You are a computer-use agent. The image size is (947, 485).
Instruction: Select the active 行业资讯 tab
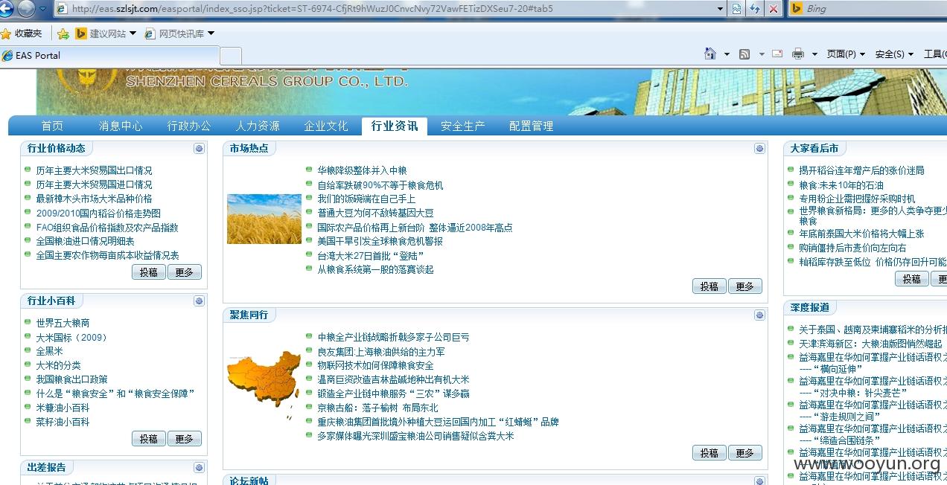tap(395, 126)
